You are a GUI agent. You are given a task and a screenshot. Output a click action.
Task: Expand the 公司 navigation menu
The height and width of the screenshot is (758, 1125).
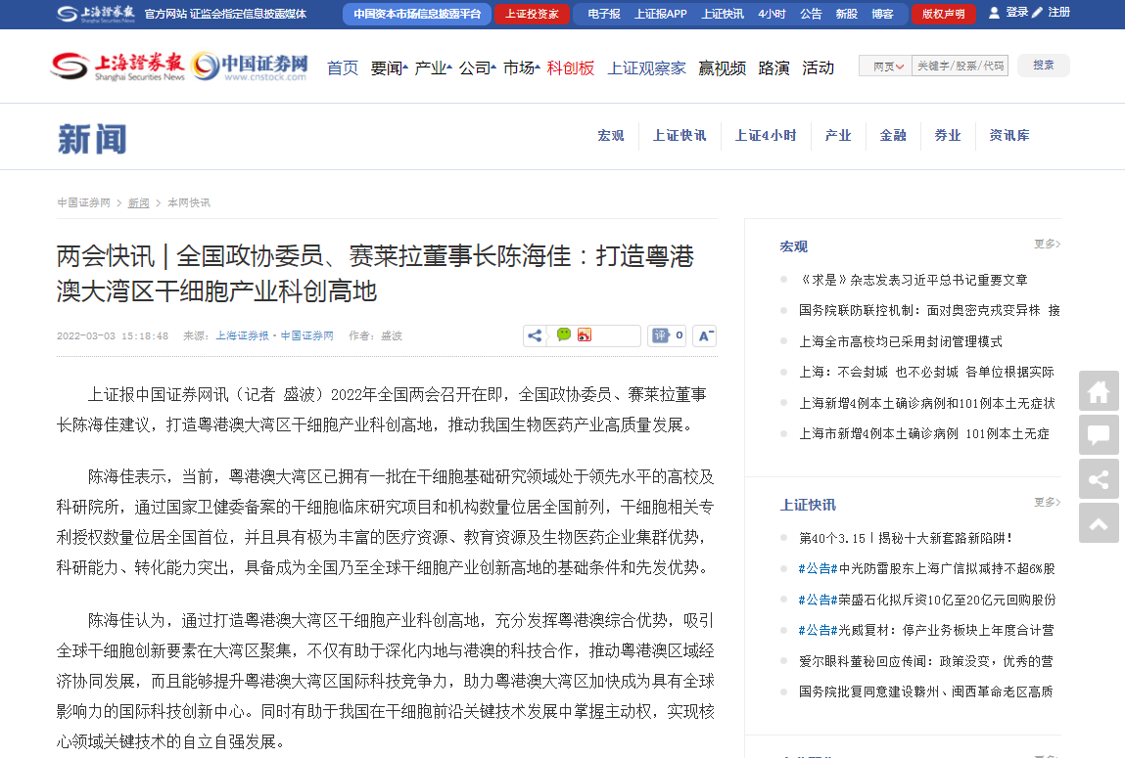click(x=478, y=68)
